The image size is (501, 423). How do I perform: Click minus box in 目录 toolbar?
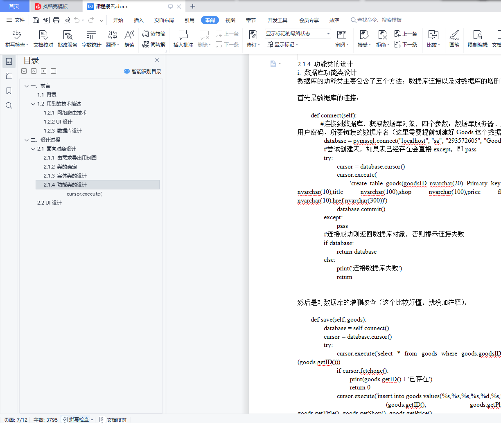54,71
